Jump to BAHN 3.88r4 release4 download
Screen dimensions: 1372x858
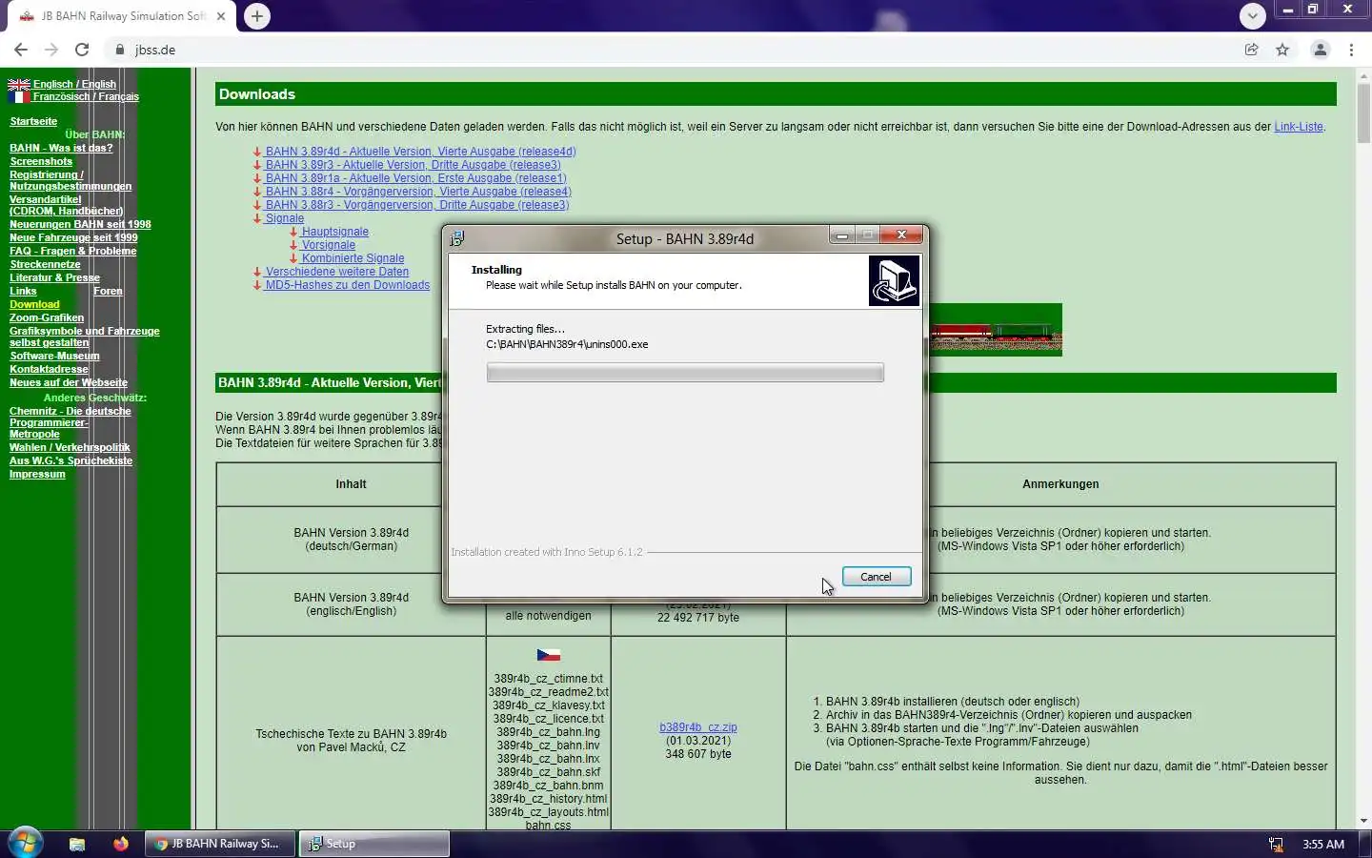tap(418, 192)
